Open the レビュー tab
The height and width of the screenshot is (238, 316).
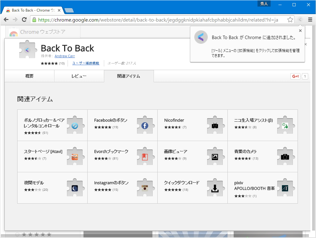click(x=79, y=76)
